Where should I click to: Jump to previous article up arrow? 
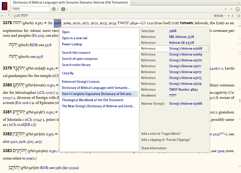click(229, 16)
